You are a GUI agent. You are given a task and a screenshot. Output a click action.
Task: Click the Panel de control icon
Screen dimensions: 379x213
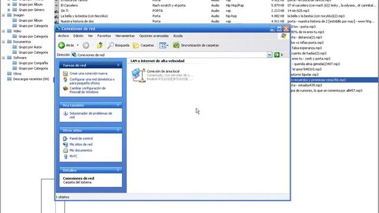coord(65,138)
